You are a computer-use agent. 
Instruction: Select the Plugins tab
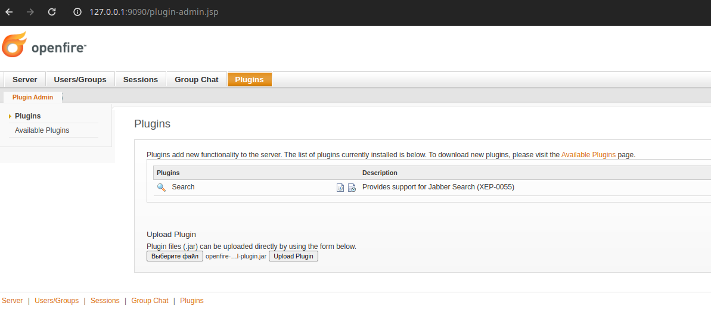click(249, 79)
